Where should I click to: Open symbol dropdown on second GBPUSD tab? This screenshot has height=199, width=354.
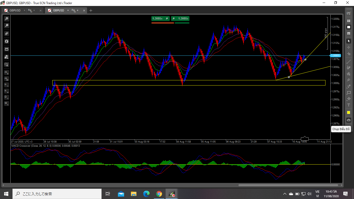tap(68, 11)
